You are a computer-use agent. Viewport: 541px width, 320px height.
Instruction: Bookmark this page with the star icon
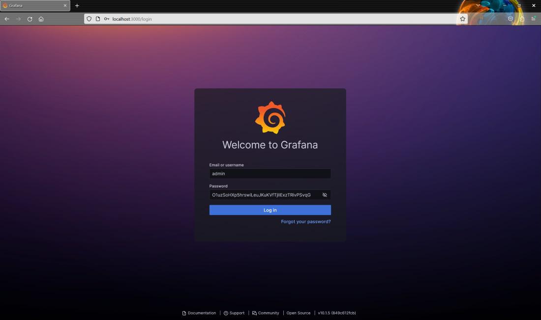click(x=463, y=19)
